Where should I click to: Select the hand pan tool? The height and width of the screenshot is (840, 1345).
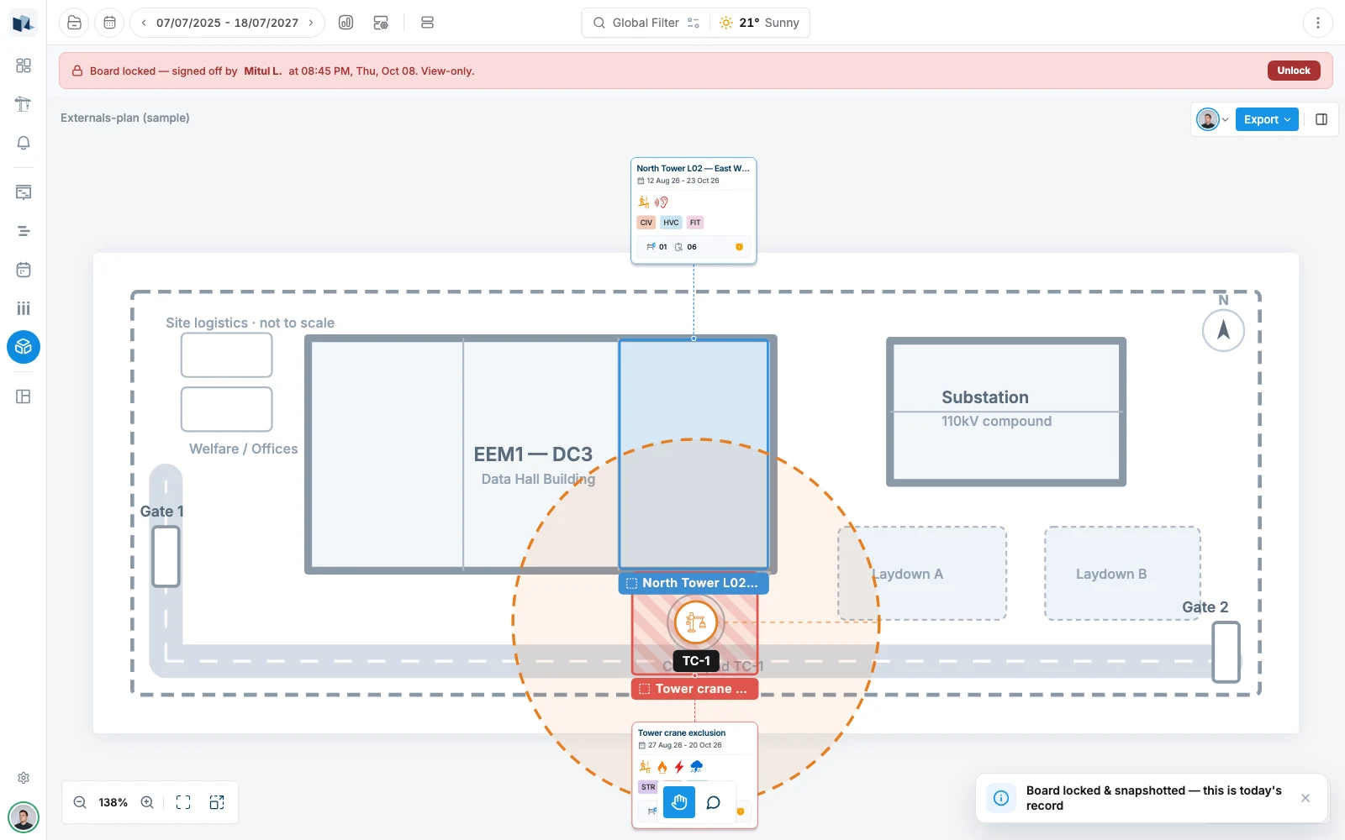(x=679, y=802)
